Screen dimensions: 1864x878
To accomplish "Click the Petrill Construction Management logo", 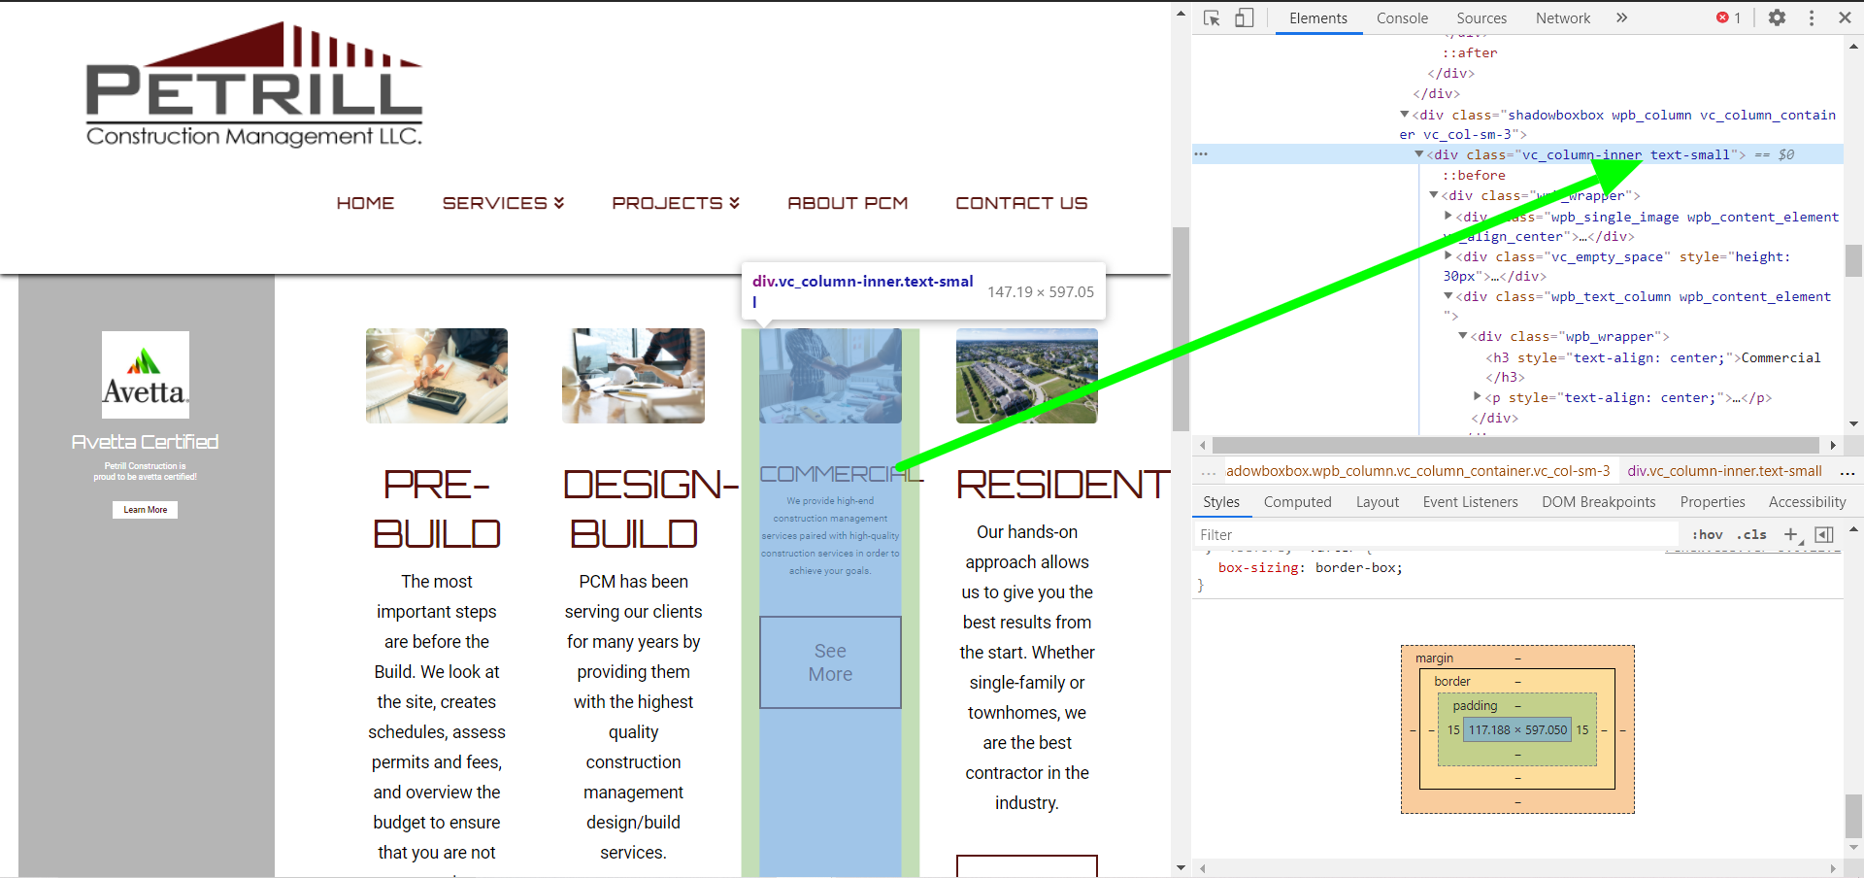I will 254,84.
